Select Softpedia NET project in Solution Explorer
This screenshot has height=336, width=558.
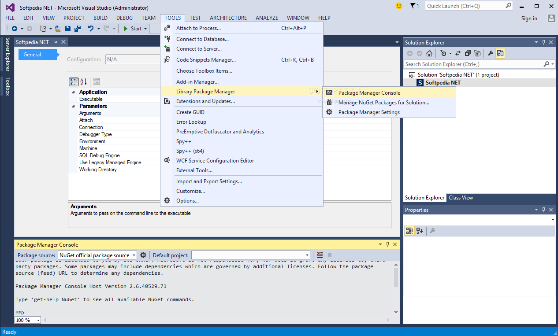[443, 83]
